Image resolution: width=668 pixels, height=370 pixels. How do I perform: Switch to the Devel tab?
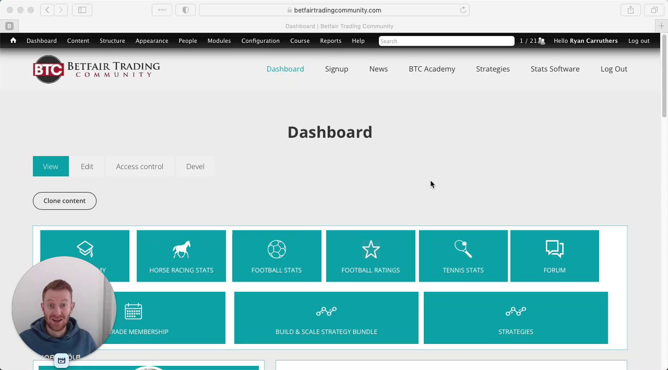[x=195, y=166]
